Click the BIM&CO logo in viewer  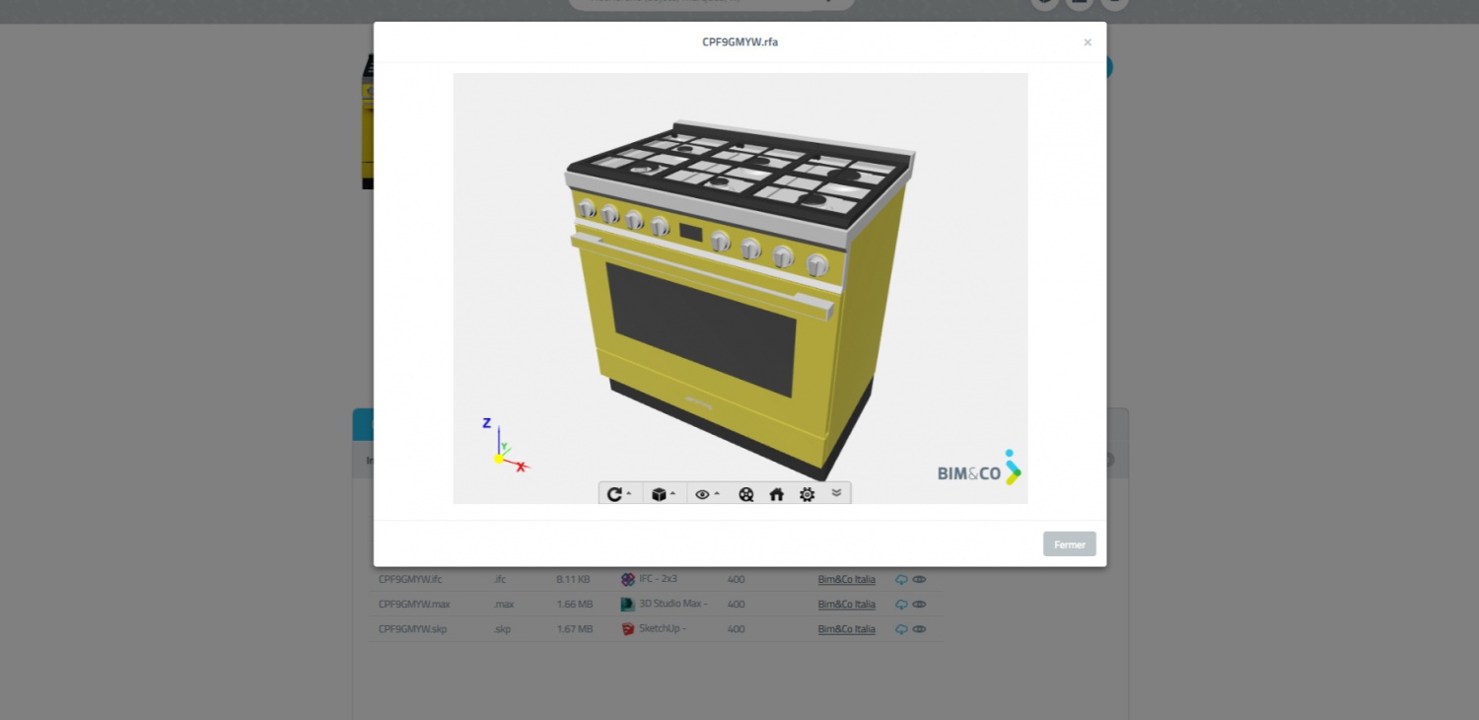tap(979, 469)
